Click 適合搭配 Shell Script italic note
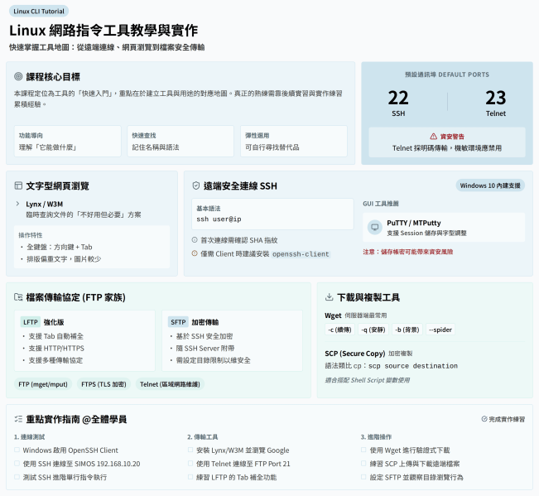The width and height of the screenshot is (539, 496). [x=368, y=380]
